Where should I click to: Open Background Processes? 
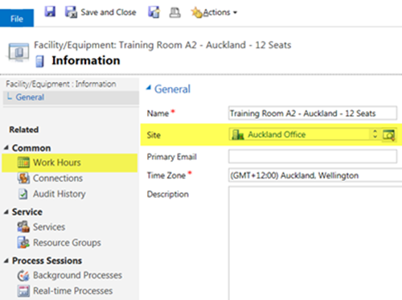click(x=77, y=275)
